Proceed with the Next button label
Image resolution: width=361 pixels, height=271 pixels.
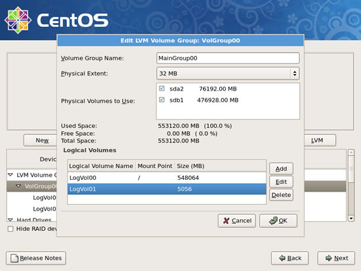coord(341,258)
